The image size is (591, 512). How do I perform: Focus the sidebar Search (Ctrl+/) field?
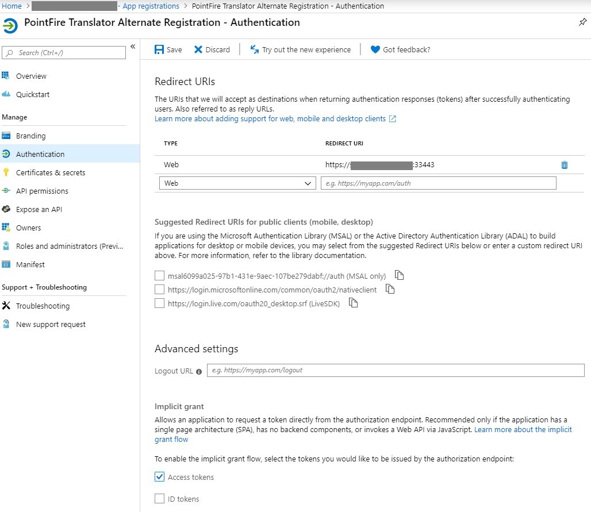[x=64, y=53]
